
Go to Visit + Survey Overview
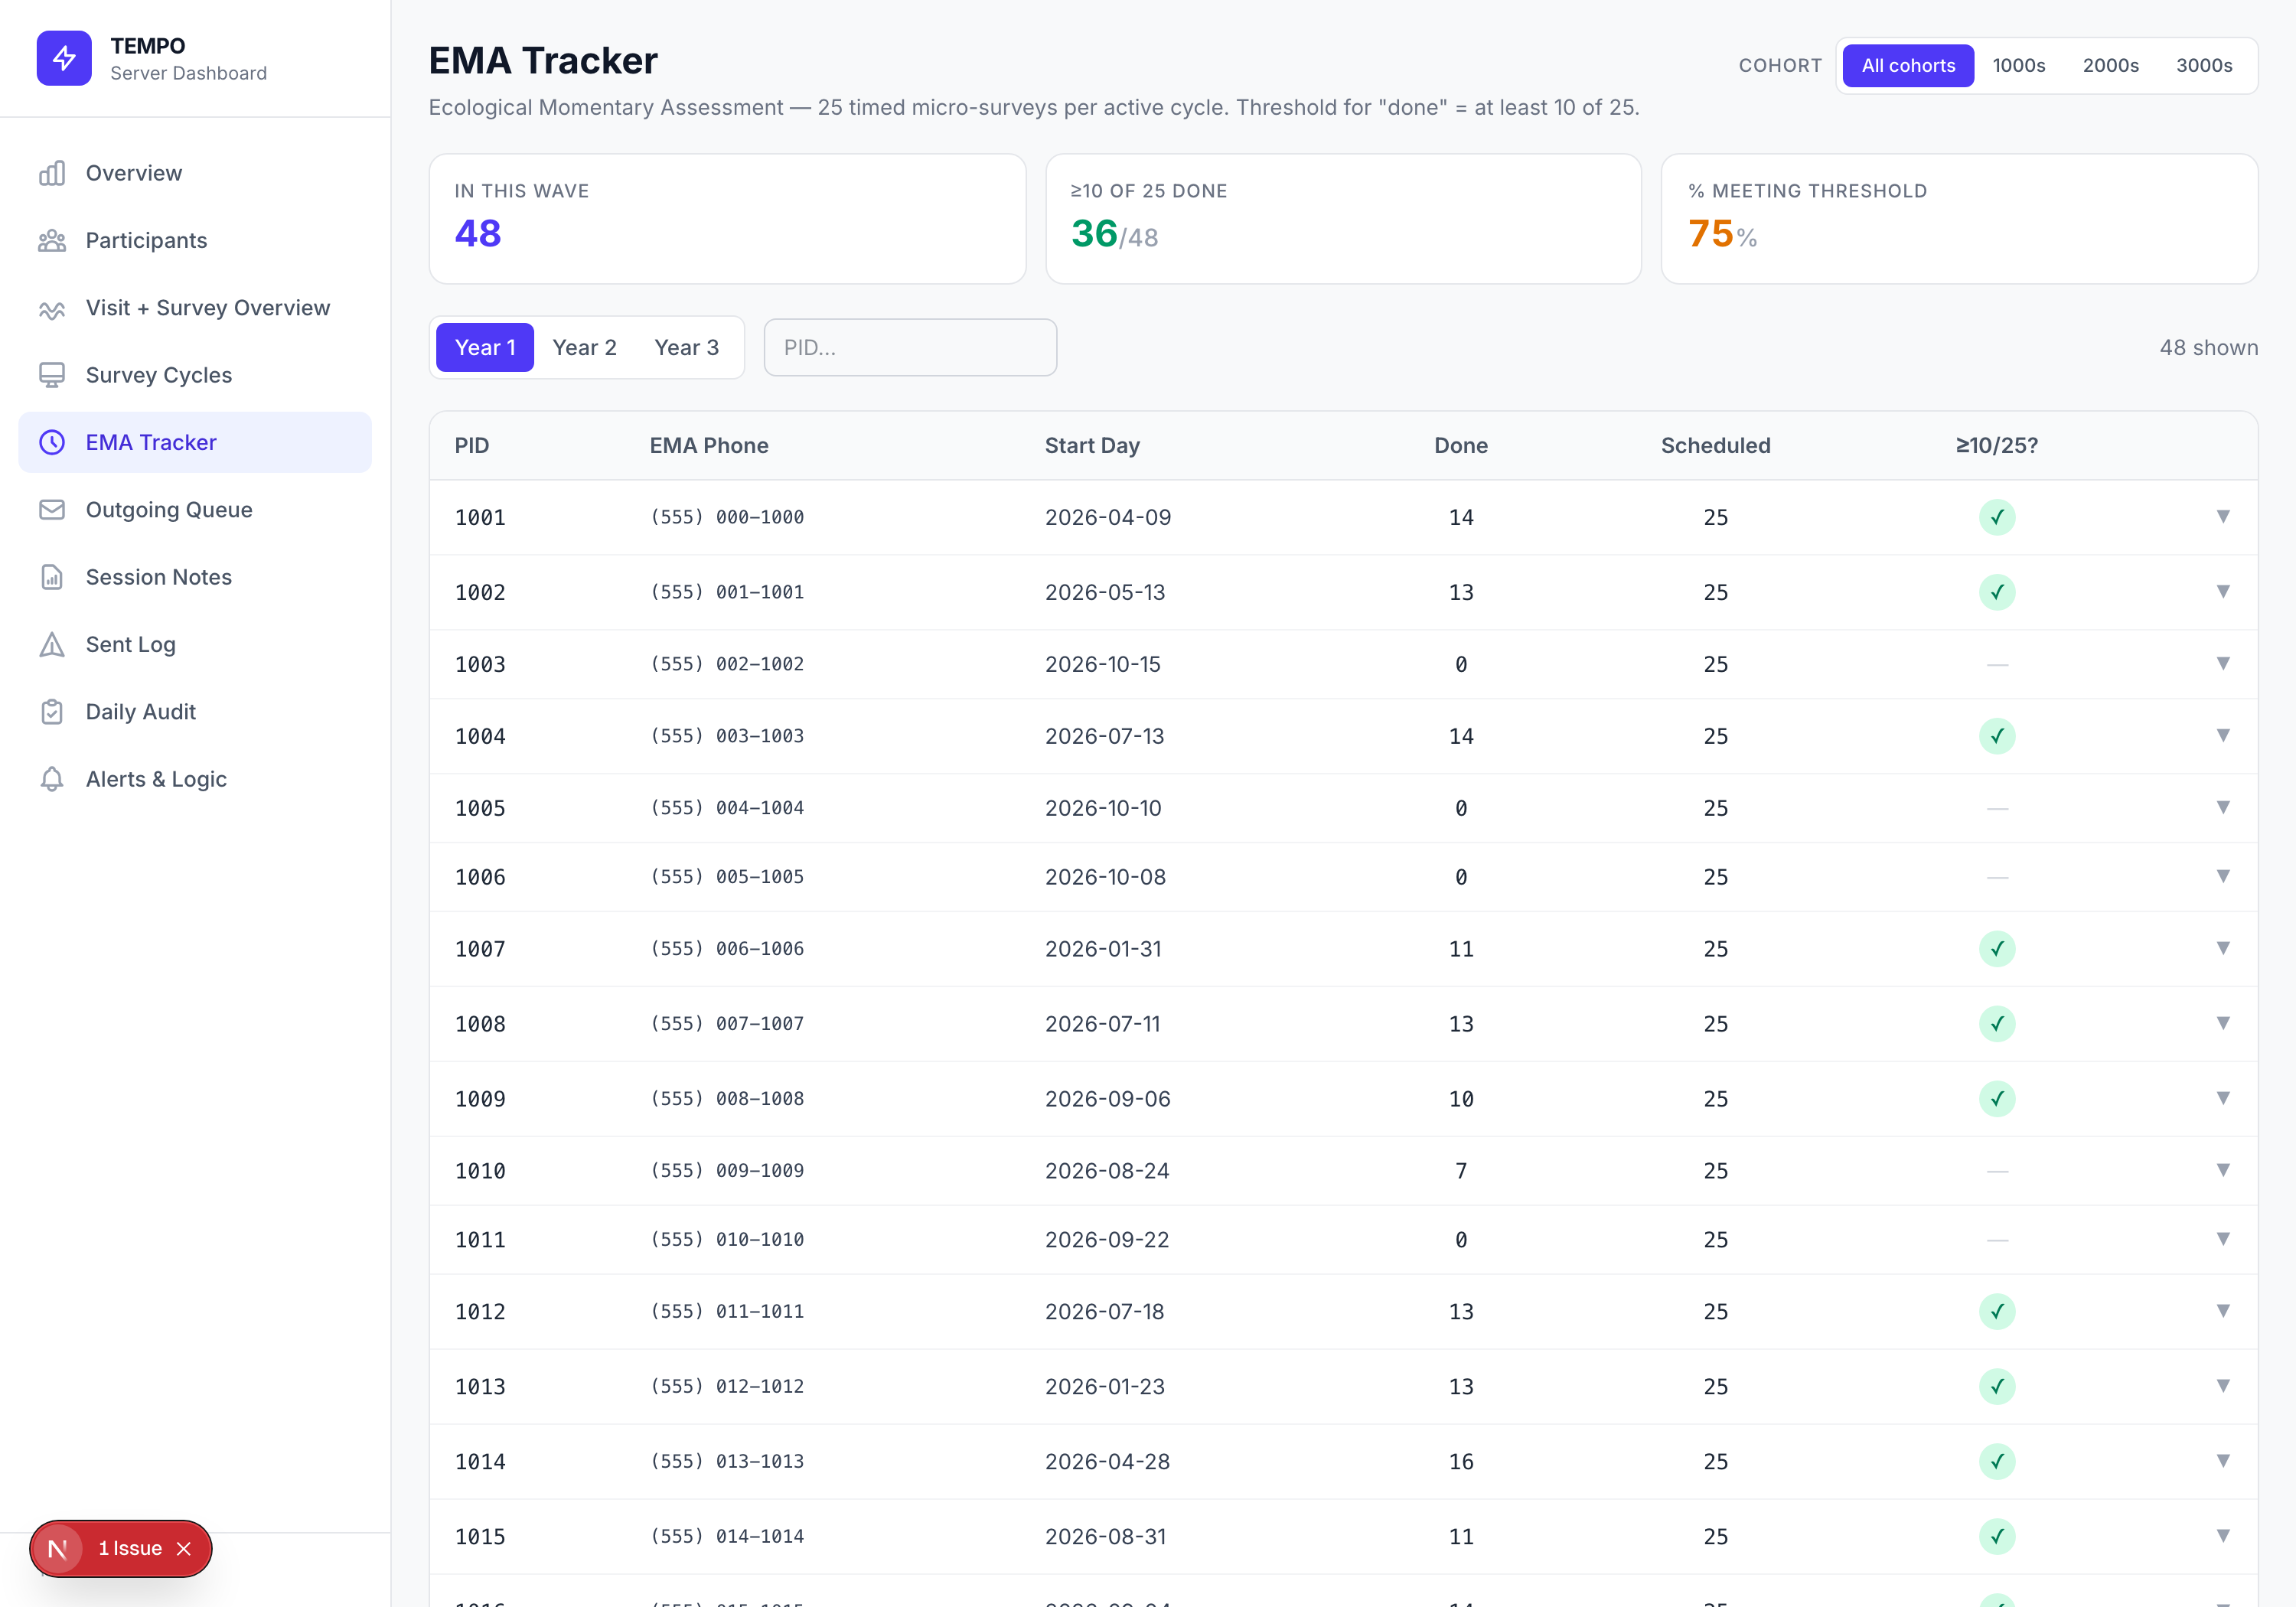tap(195, 308)
